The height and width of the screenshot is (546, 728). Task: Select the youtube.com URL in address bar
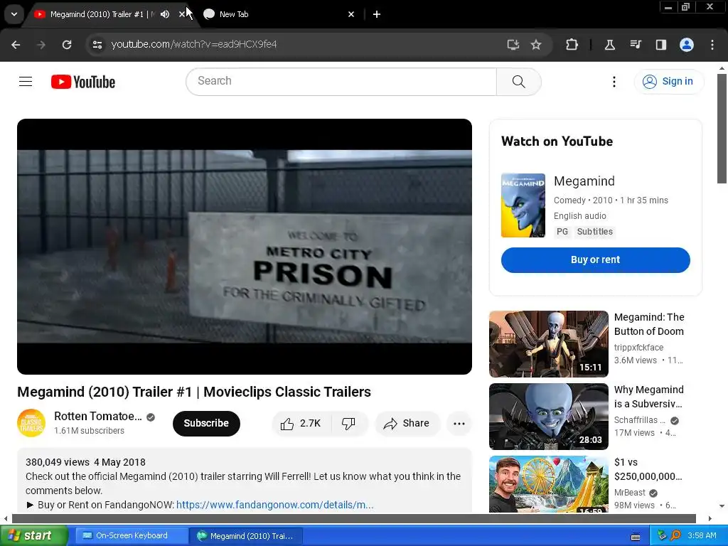[x=193, y=44]
